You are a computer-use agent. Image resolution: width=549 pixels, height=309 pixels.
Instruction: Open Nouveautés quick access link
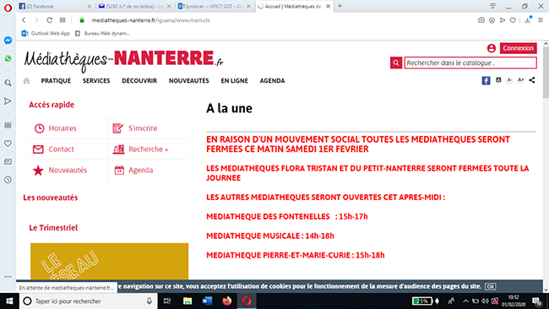68,171
